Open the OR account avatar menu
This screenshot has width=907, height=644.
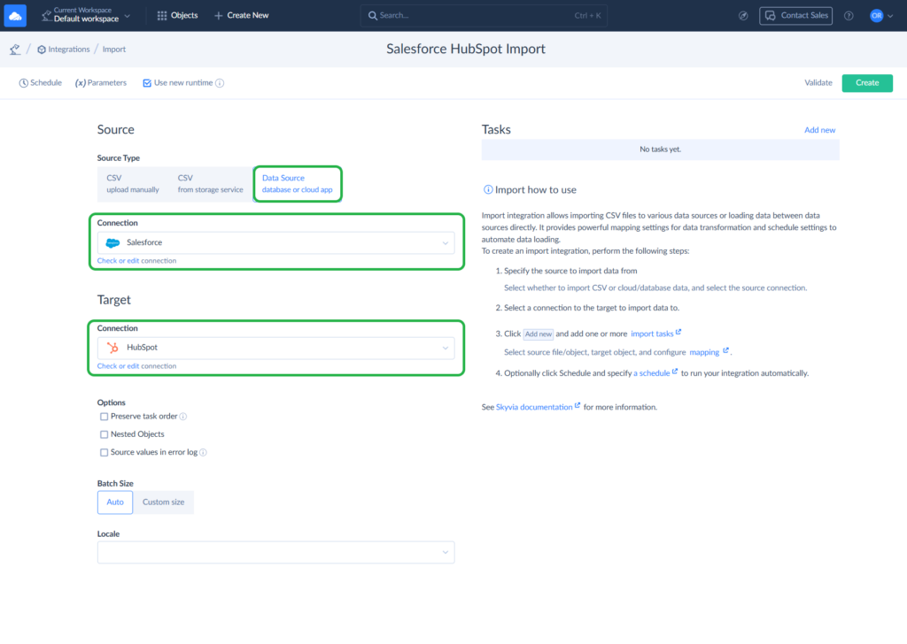pos(877,15)
